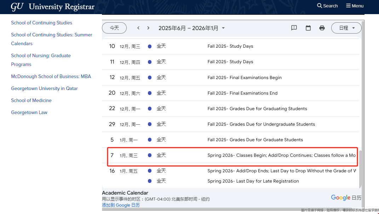The height and width of the screenshot is (214, 379).
Task: Go to previous period arrow
Action: point(138,28)
